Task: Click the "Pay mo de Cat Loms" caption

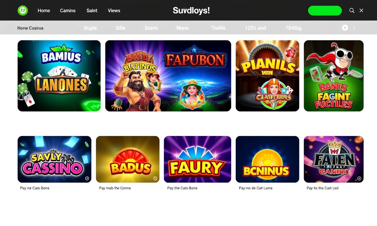Action: (x=256, y=188)
